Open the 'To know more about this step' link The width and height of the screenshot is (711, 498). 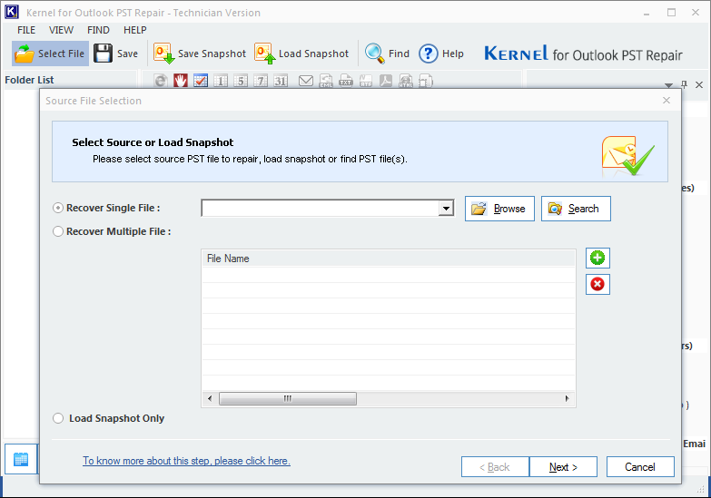point(186,461)
